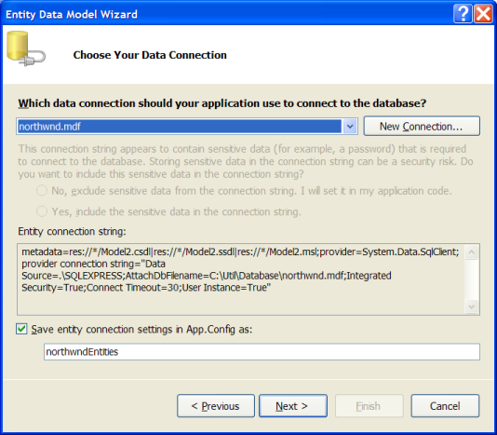The width and height of the screenshot is (497, 435).
Task: Cancel the wizard
Action: 445,406
